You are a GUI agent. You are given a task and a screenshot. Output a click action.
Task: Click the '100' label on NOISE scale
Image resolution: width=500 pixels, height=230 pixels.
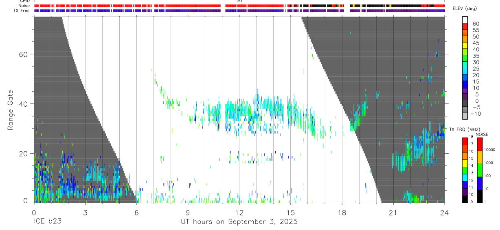pyautogui.click(x=488, y=176)
